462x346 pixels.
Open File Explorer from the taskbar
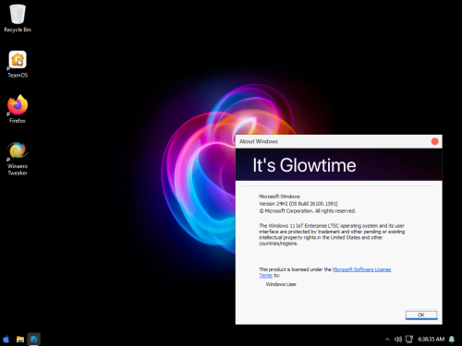[20, 340]
